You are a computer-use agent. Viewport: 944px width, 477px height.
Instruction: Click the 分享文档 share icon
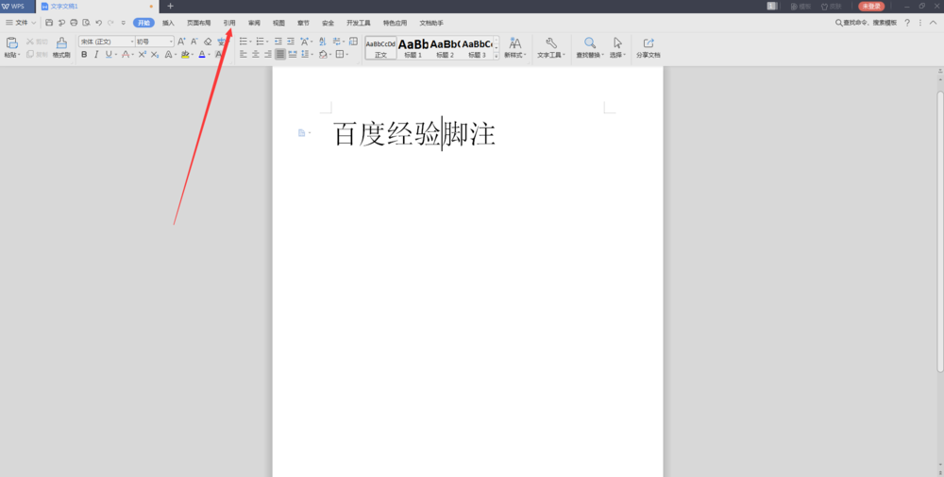(649, 43)
